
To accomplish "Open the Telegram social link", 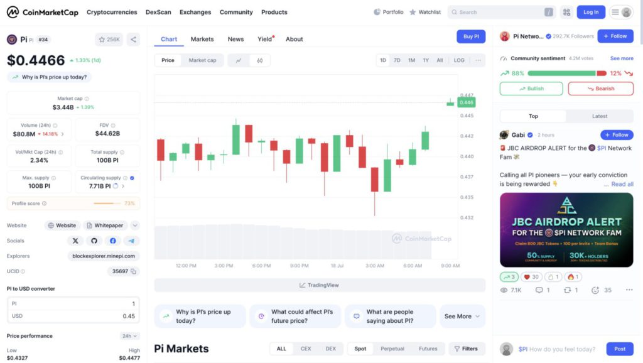I will (x=131, y=241).
